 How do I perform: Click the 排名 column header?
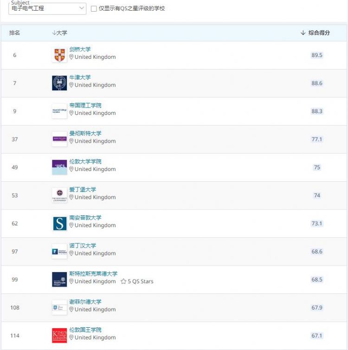click(15, 33)
